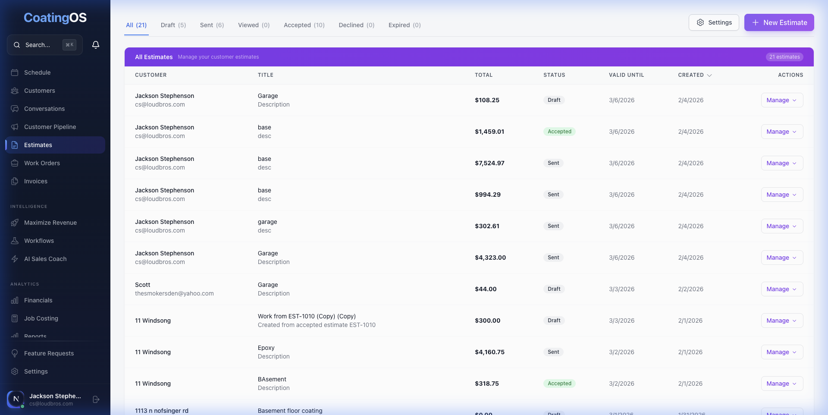Viewport: 828px width, 415px height.
Task: Click the 21 estimates count badge
Action: click(x=784, y=57)
